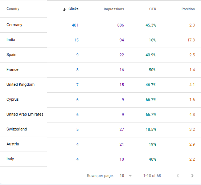Image resolution: width=201 pixels, height=185 pixels.
Task: Go to the next page of results
Action: coord(192,176)
